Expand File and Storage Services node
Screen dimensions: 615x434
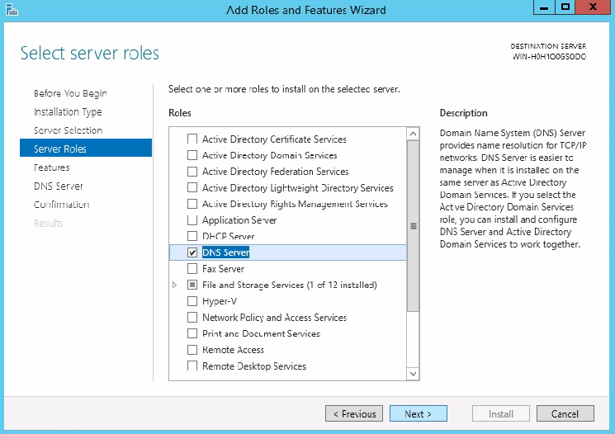(175, 285)
